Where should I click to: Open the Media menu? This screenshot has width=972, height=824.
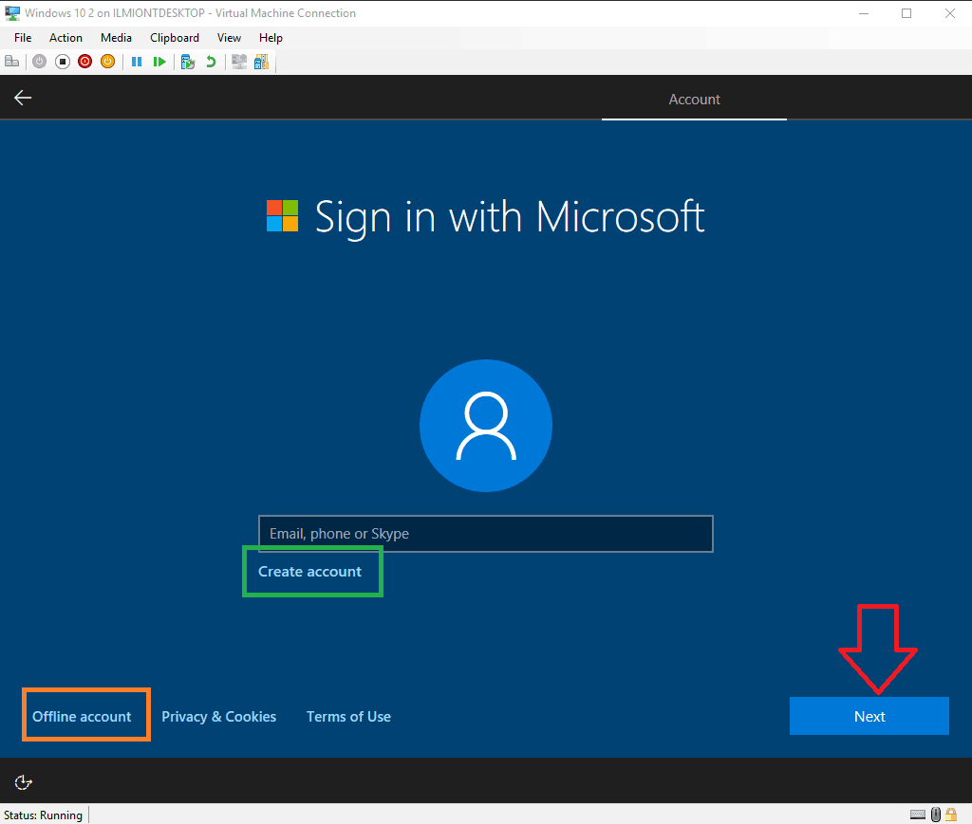[116, 38]
